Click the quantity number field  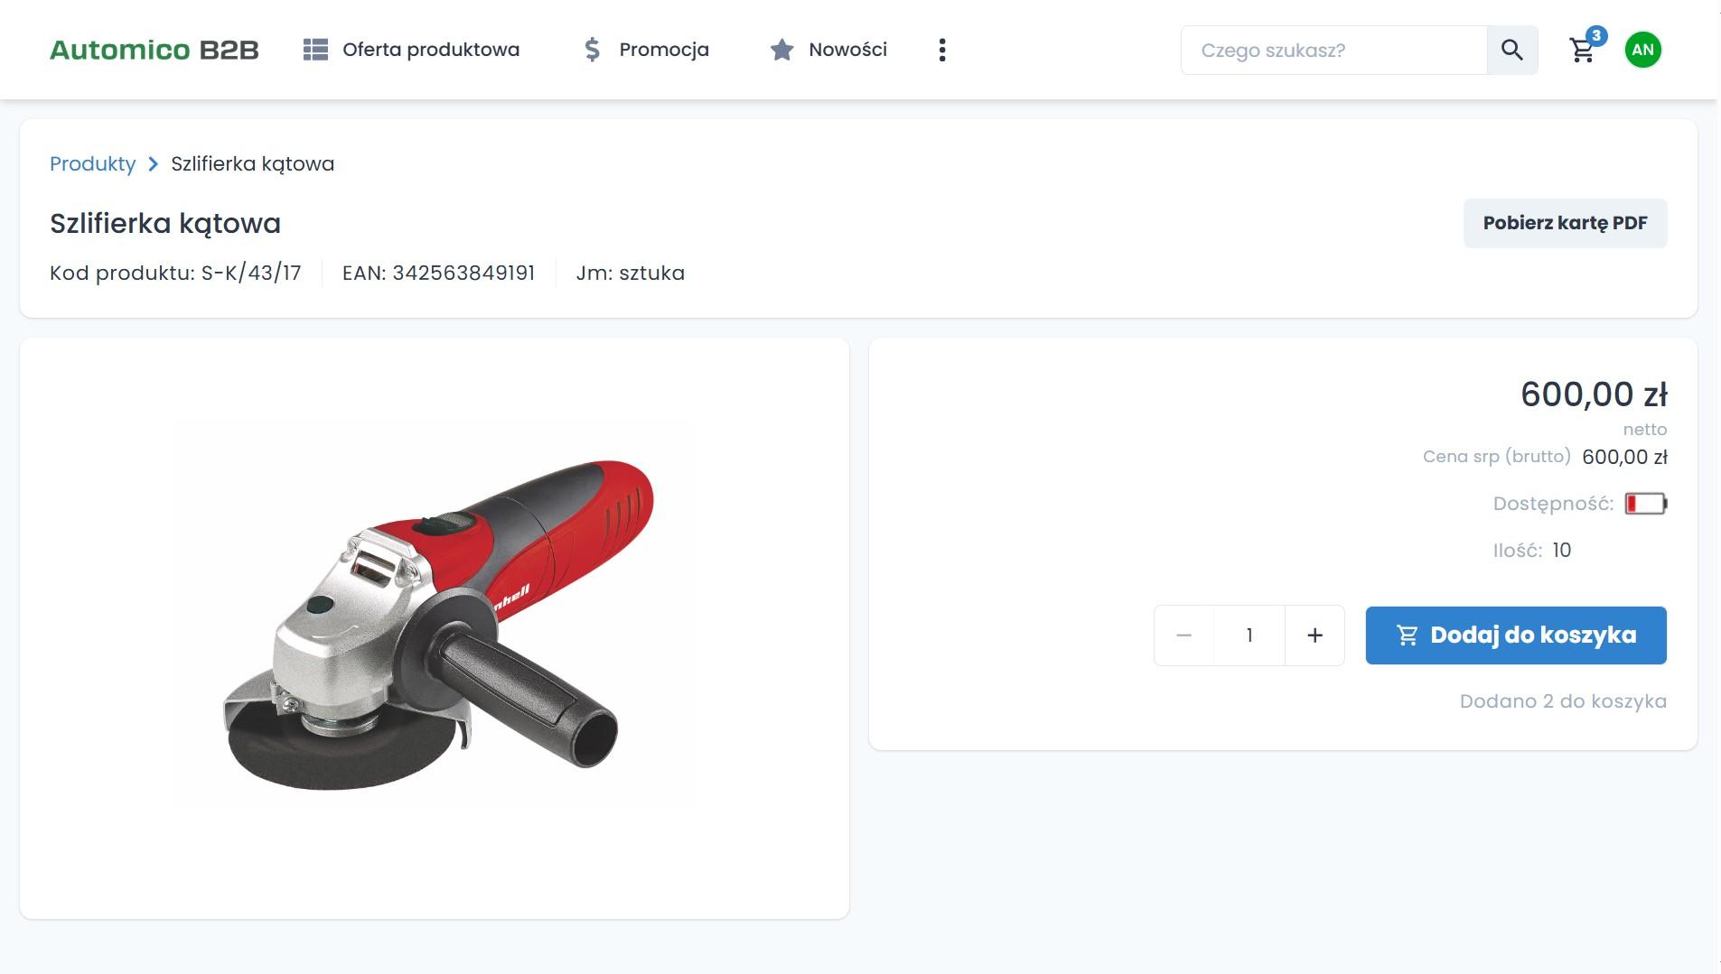point(1249,635)
